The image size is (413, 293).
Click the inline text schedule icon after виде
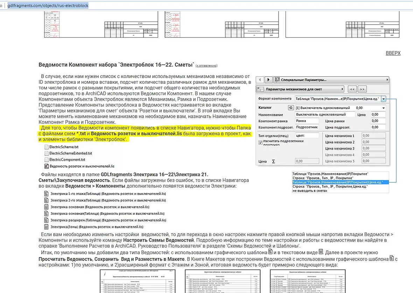click(x=321, y=252)
